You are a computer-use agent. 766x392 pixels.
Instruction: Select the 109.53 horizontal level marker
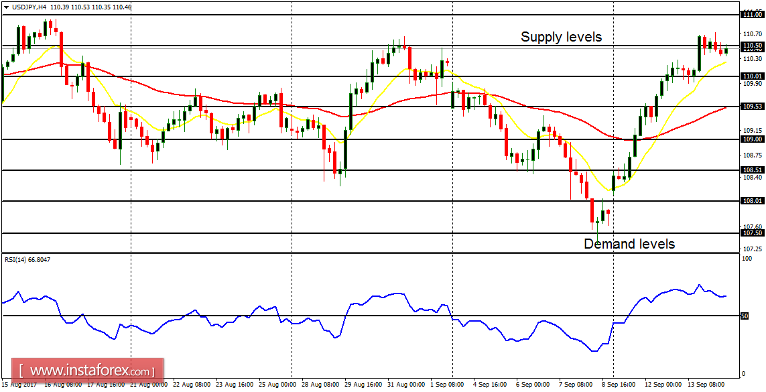coord(751,105)
